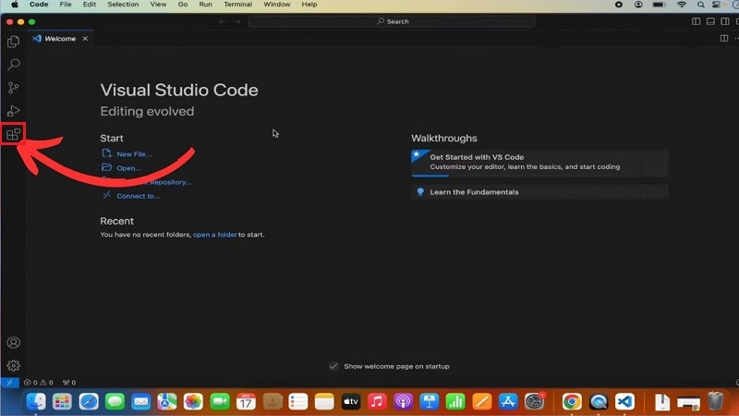Open errors and warnings in status bar
Screen dimensions: 739x416
point(39,383)
